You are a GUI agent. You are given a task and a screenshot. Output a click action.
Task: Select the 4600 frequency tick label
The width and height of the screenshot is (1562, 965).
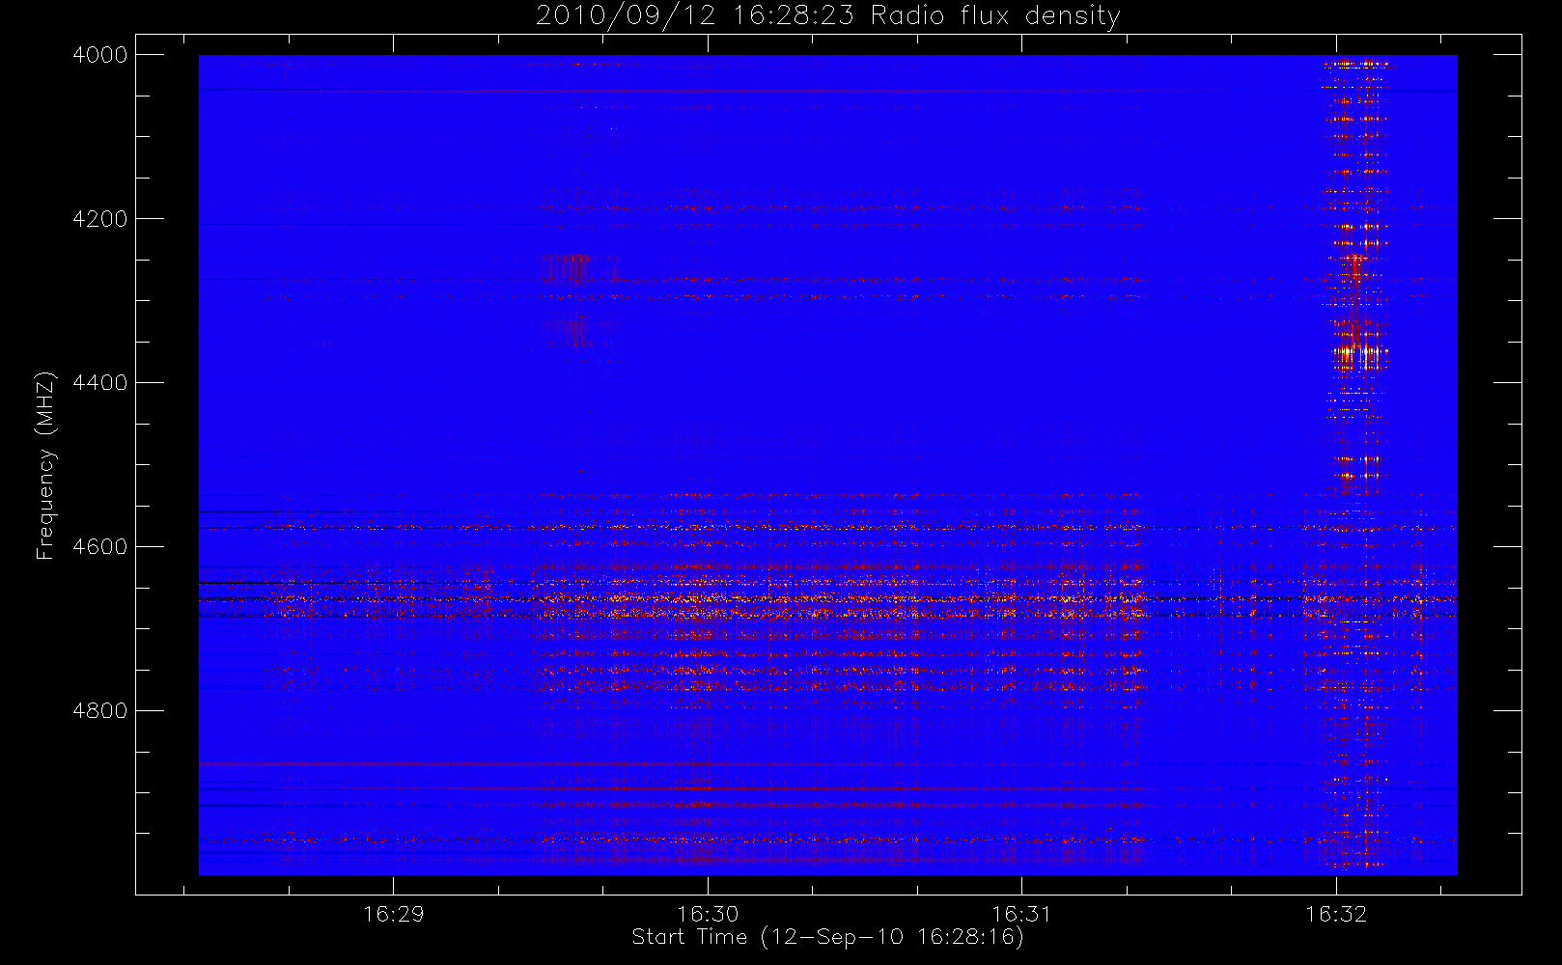coord(100,547)
